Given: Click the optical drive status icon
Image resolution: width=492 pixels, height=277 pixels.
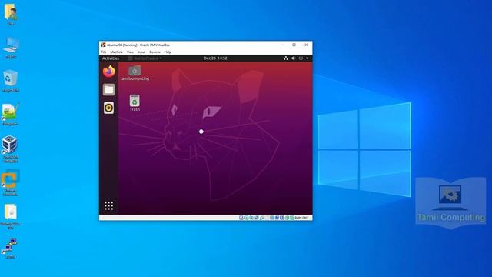Looking at the screenshot, I should [x=246, y=218].
